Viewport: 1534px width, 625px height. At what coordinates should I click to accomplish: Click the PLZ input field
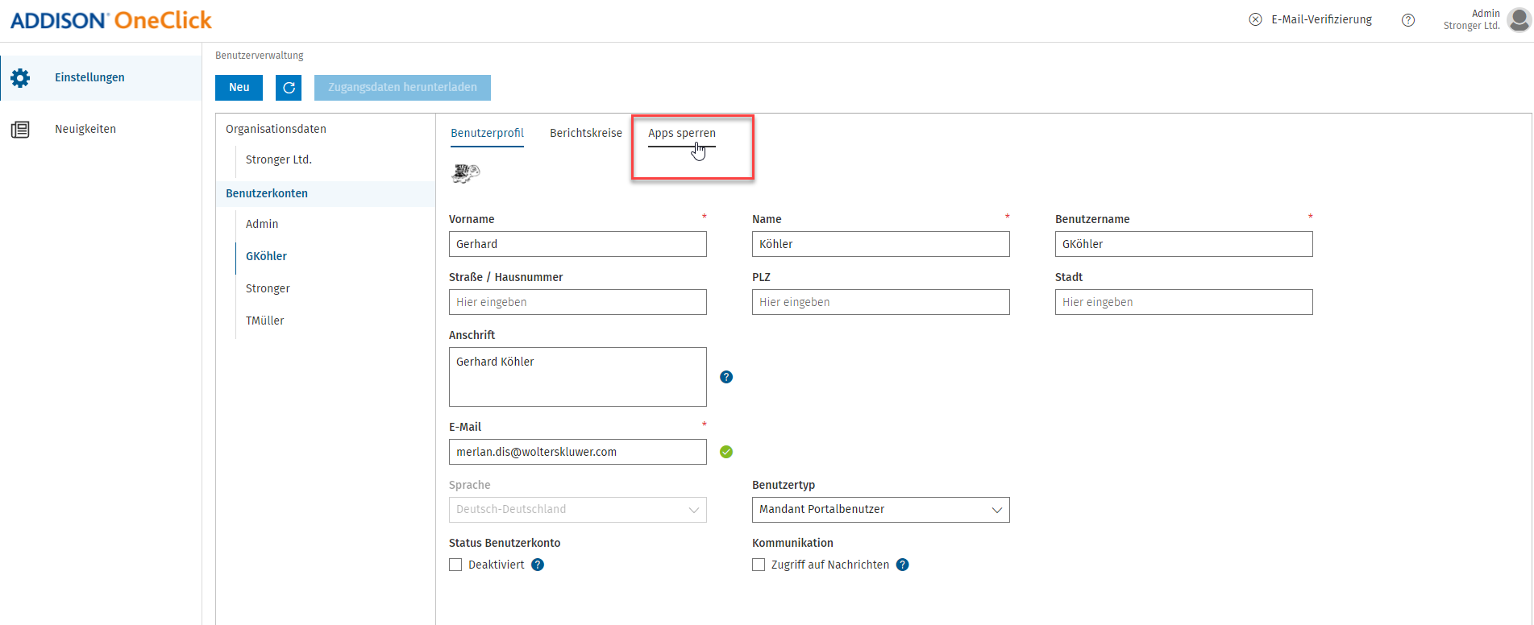point(881,302)
